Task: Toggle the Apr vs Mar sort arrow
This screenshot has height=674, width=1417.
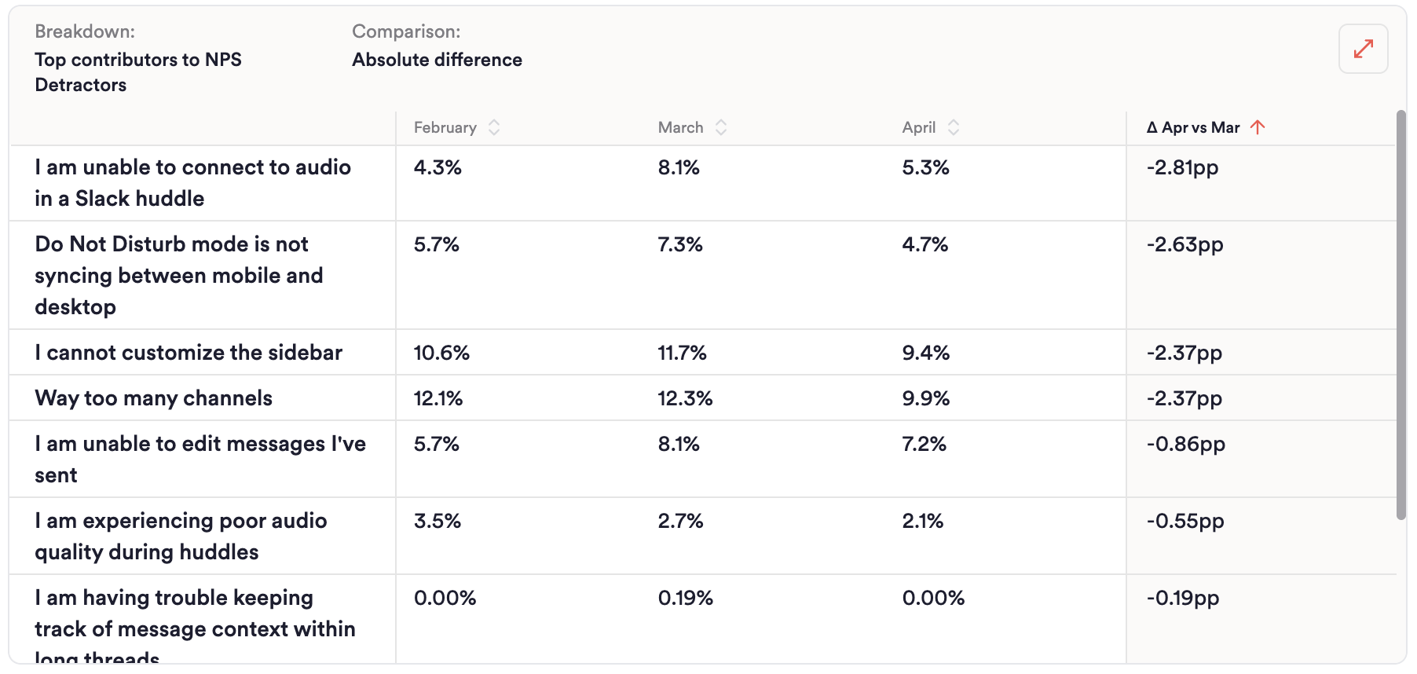Action: click(x=1258, y=127)
